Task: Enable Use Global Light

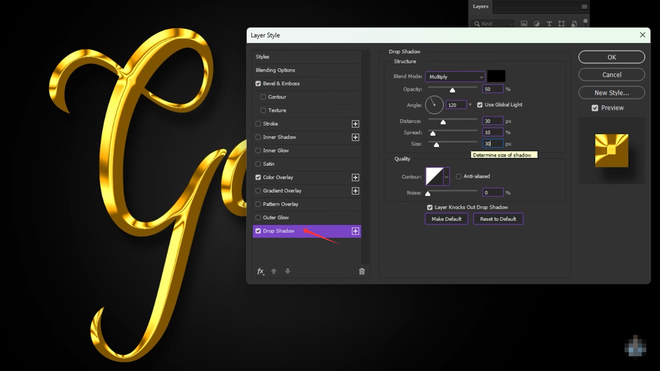Action: coord(480,105)
